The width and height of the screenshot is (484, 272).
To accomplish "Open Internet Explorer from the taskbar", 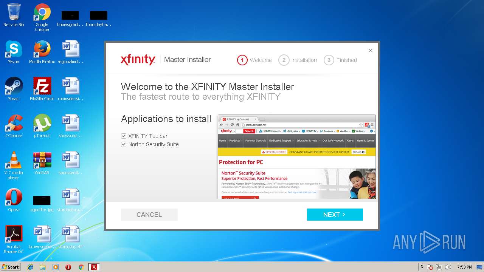I will click(x=30, y=267).
